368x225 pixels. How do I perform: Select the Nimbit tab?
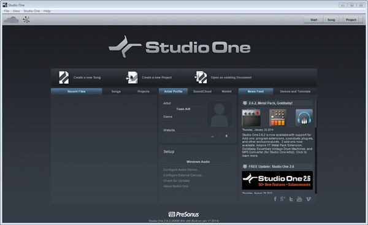click(226, 91)
